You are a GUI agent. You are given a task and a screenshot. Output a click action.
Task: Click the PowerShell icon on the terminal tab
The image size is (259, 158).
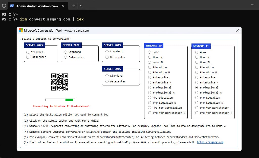[12, 6]
